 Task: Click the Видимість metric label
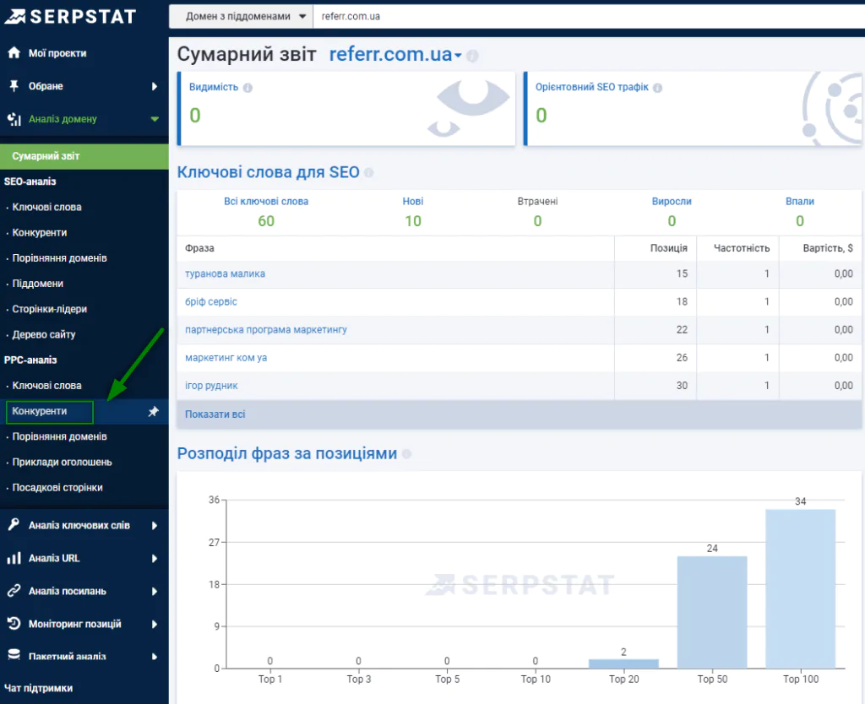pyautogui.click(x=214, y=87)
